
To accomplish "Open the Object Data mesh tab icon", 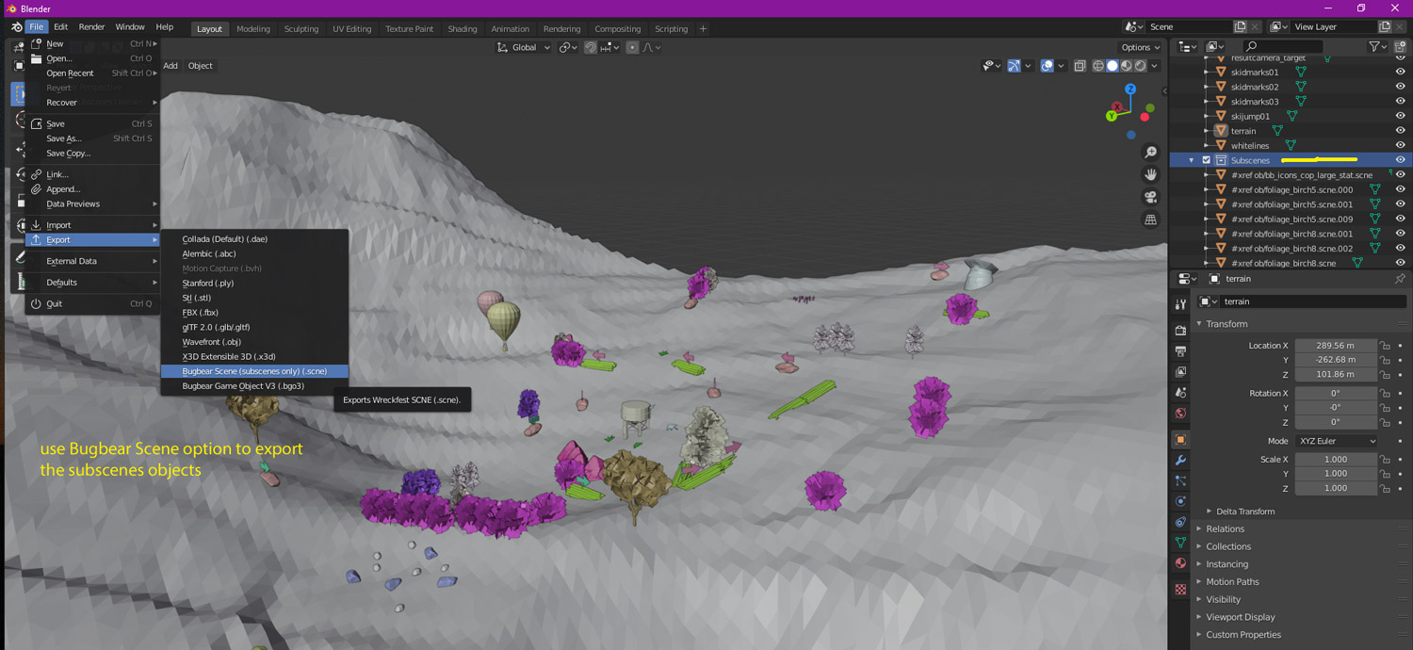I will [1180, 543].
